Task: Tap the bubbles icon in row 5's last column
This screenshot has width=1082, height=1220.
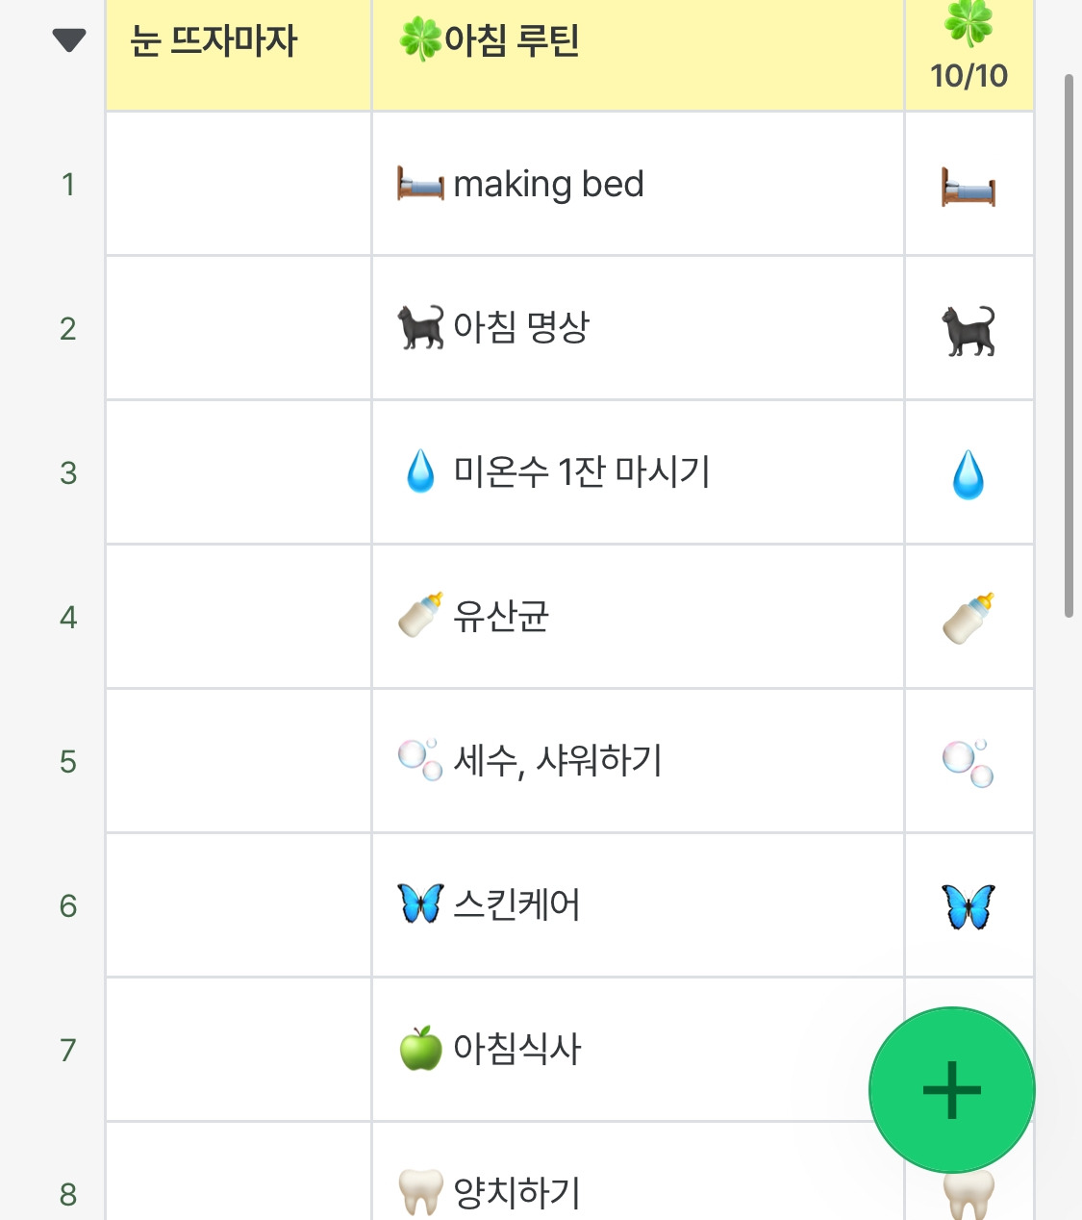Action: [969, 763]
